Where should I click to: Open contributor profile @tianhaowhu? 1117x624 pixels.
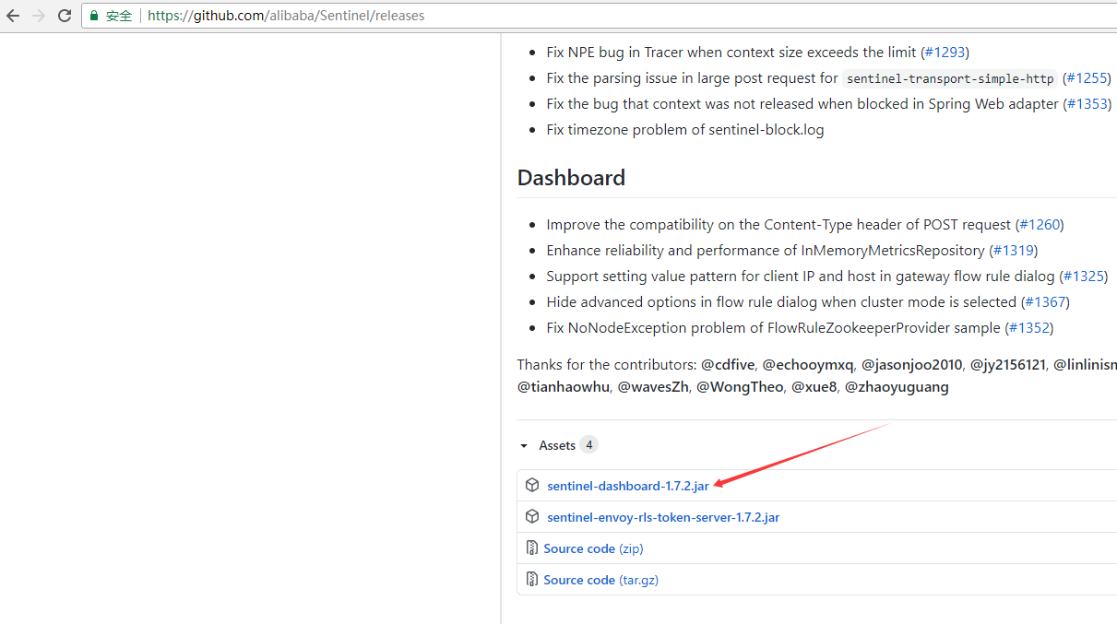click(x=563, y=387)
